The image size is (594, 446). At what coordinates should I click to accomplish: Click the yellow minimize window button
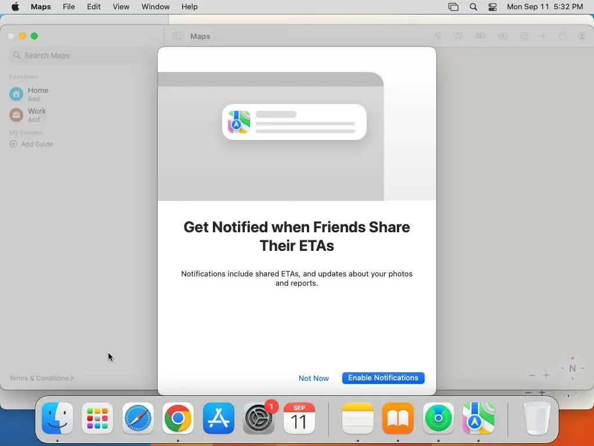coord(23,36)
